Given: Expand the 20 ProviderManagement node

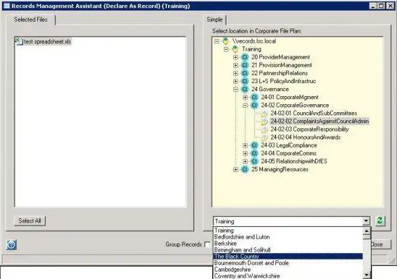Looking at the screenshot, I should pos(236,57).
